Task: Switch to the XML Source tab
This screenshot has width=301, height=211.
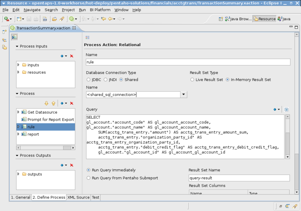Action: 78,197
